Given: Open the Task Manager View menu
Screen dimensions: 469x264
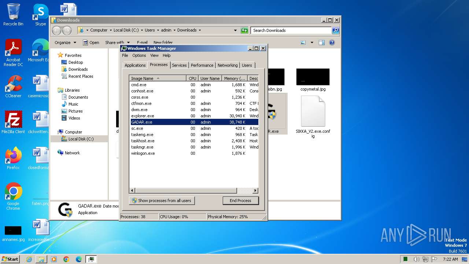Looking at the screenshot, I should click(154, 55).
